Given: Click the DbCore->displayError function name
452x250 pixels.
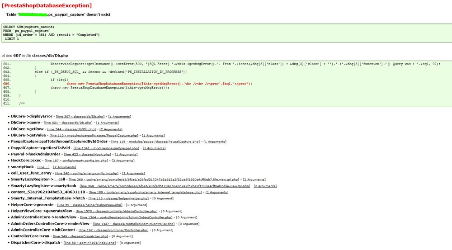Looking at the screenshot, I should 32,117.
